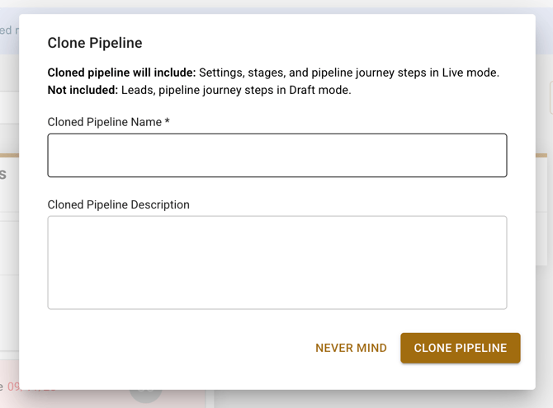Click the bold "Not included:" text
553x408 pixels.
tap(83, 90)
